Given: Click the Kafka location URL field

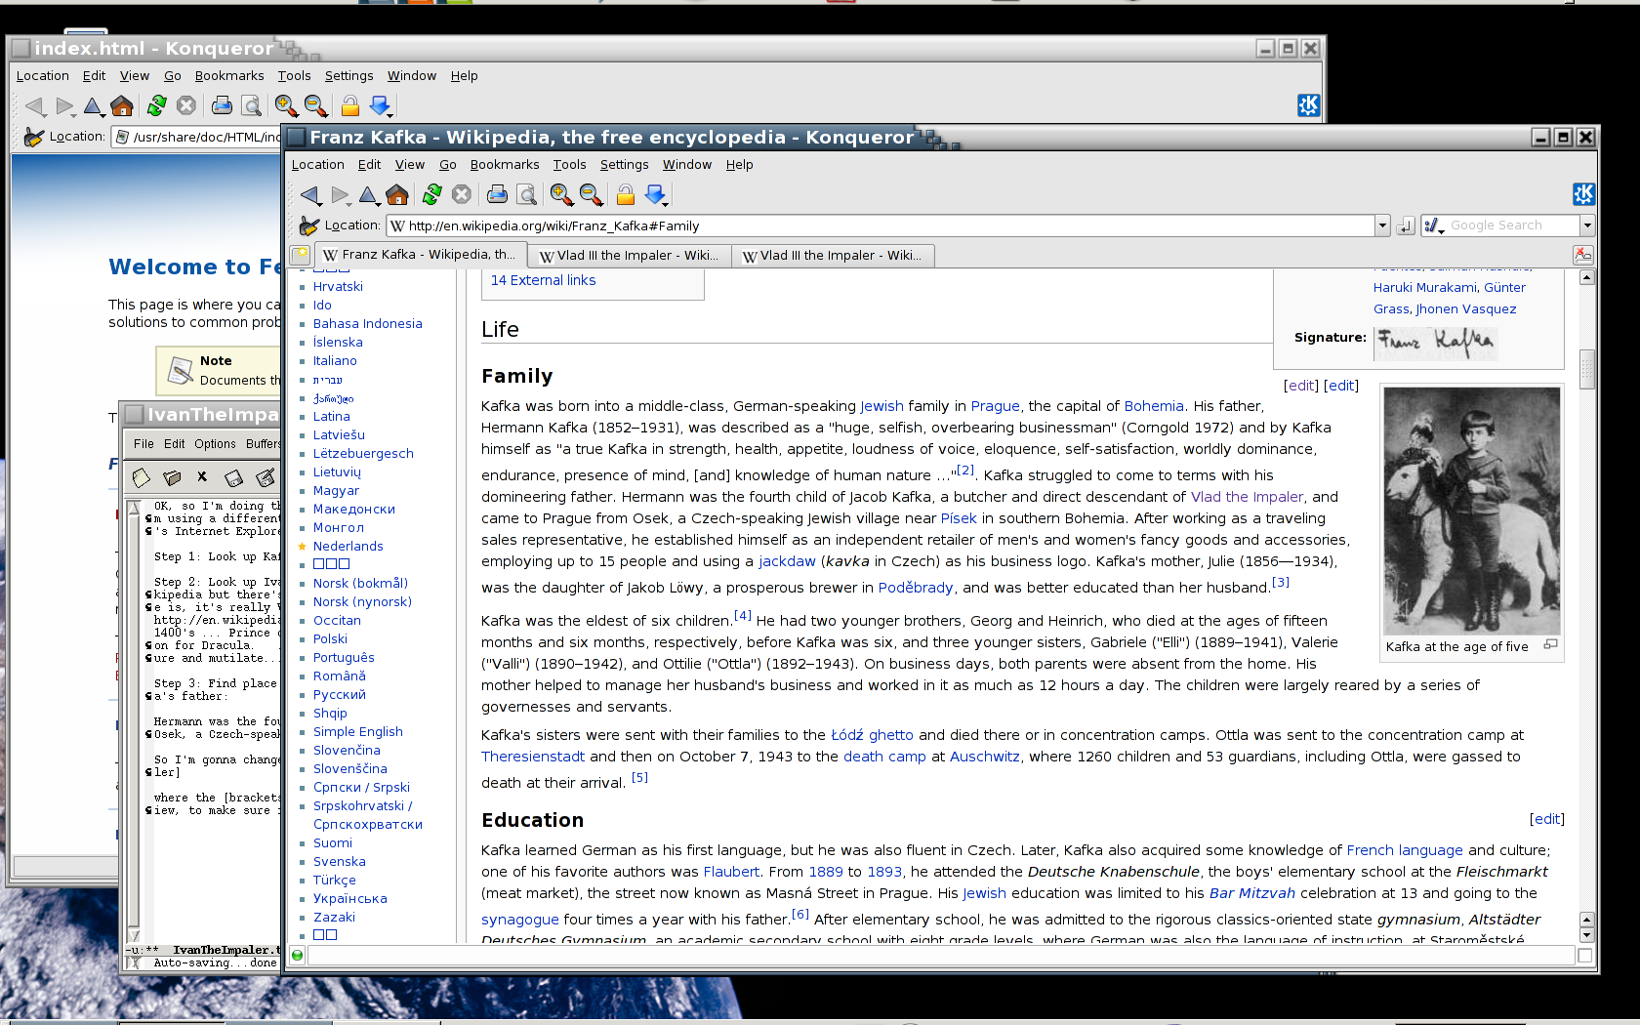Looking at the screenshot, I should (x=882, y=226).
